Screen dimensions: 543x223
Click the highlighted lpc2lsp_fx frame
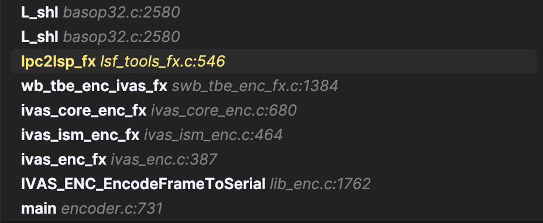[274, 61]
